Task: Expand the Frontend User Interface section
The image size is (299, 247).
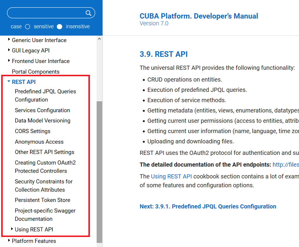Action: [x=9, y=61]
